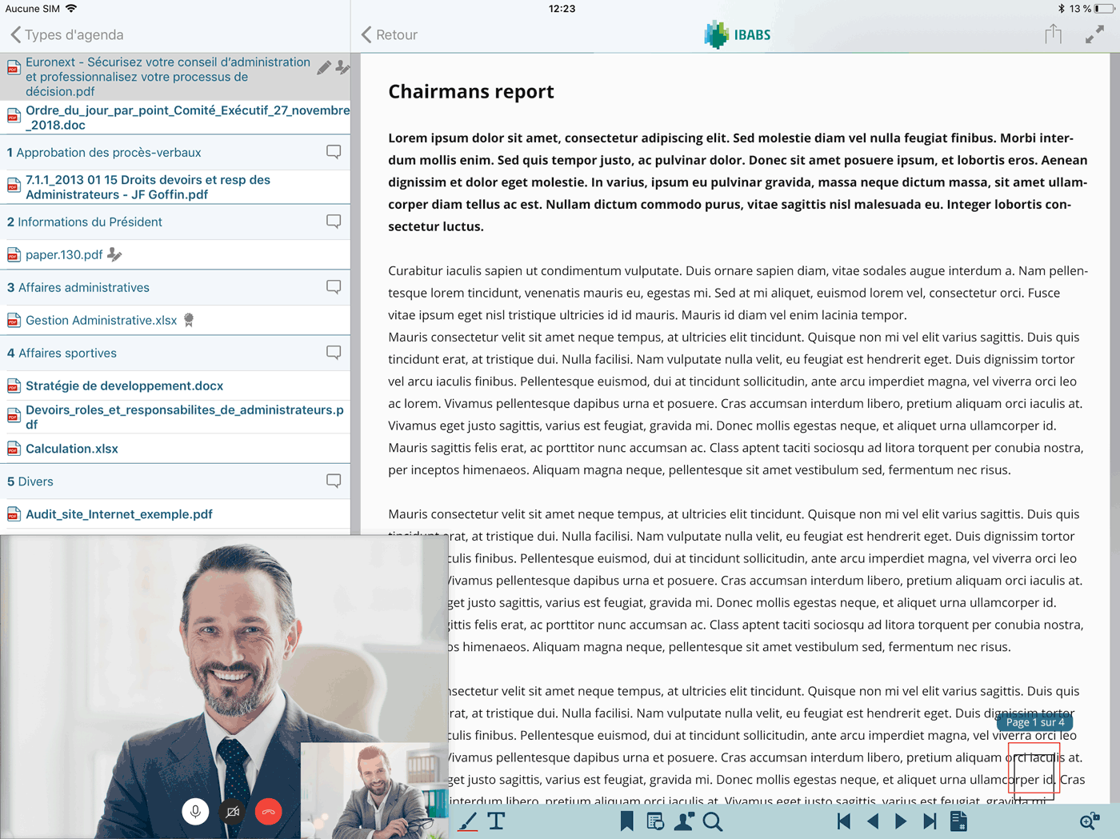Open the Euronext Sécurisez votre conseil PDF
The image size is (1120, 839).
(168, 77)
